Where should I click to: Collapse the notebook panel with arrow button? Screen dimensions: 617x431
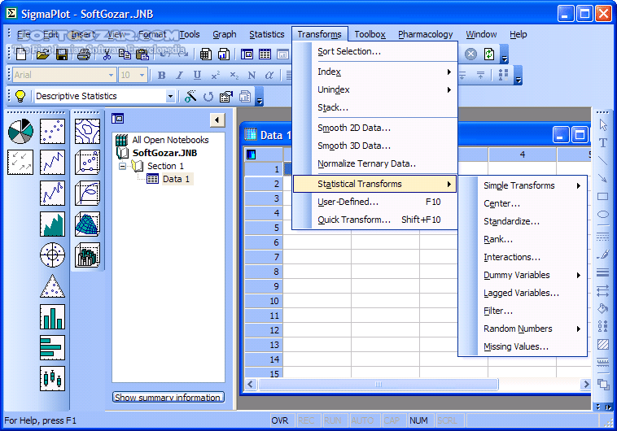coord(217,120)
